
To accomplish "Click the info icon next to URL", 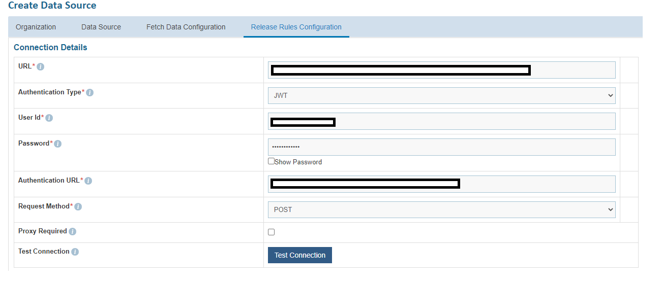I will pyautogui.click(x=41, y=67).
